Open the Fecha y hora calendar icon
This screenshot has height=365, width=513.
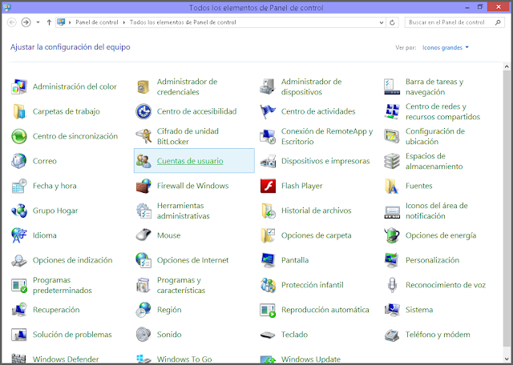pos(19,186)
